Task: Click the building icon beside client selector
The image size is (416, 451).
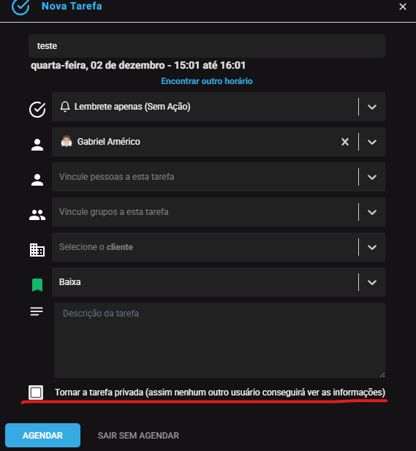Action: [37, 250]
